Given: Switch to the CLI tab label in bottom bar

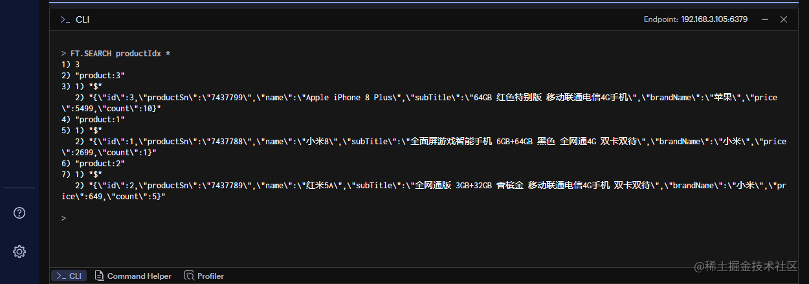Looking at the screenshot, I should pyautogui.click(x=76, y=276).
